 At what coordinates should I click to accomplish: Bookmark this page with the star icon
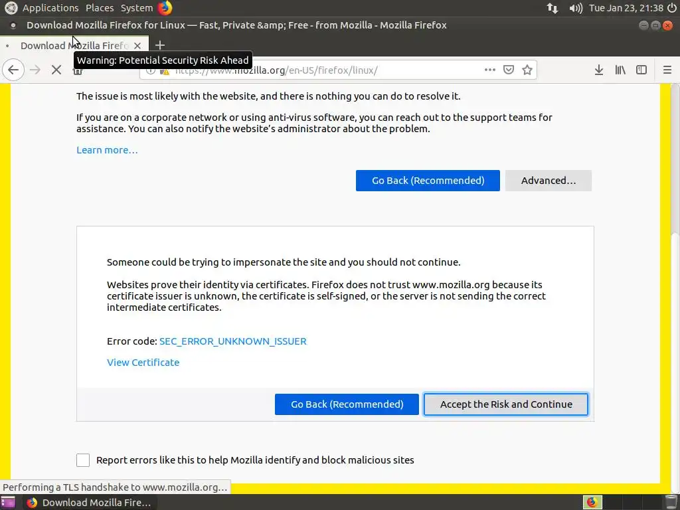click(x=527, y=70)
